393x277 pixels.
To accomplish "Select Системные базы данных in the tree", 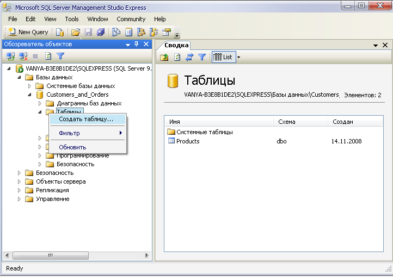I will point(81,86).
